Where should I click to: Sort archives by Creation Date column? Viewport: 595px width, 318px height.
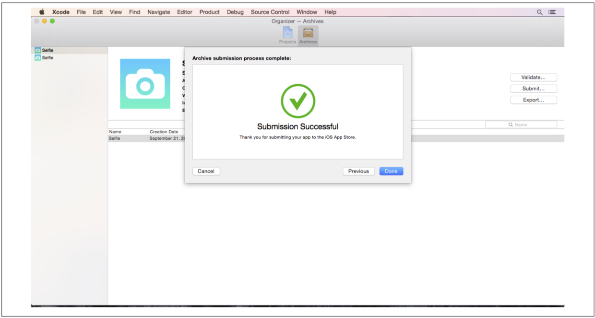pyautogui.click(x=164, y=132)
